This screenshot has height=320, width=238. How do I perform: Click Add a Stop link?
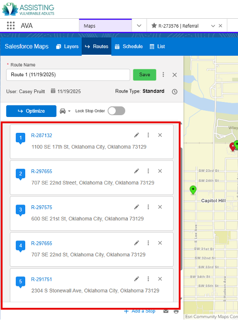(140, 311)
